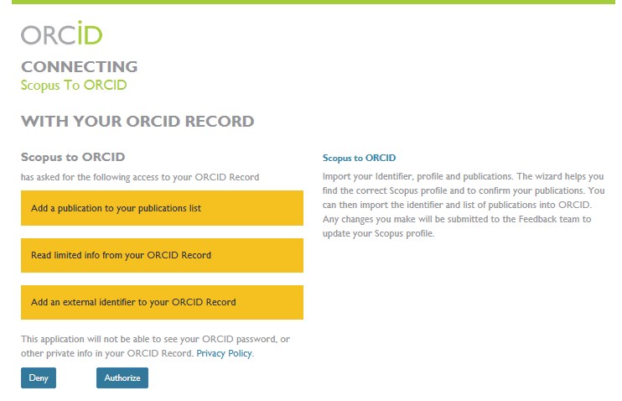Select the 'Add an external identifier' permission box
This screenshot has width=622, height=401.
(162, 302)
